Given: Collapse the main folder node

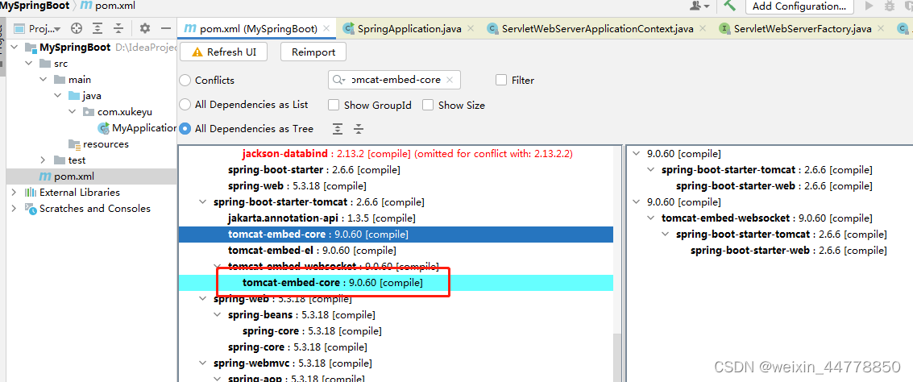Looking at the screenshot, I should [x=43, y=80].
